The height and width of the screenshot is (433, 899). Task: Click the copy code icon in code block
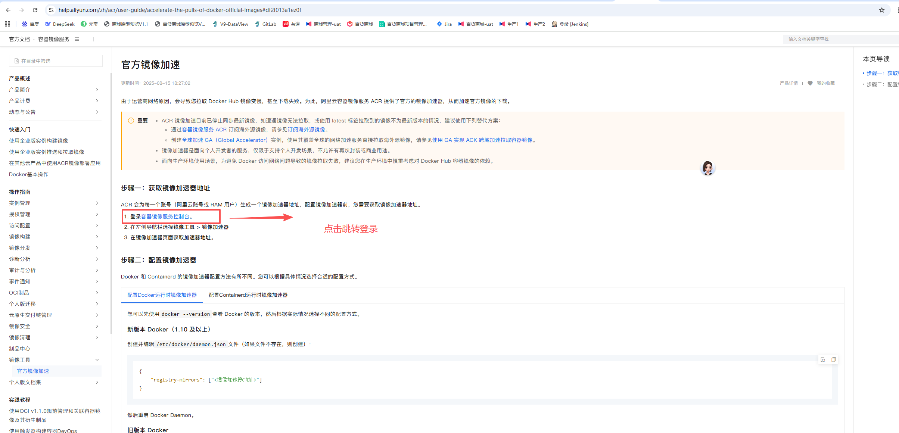pyautogui.click(x=833, y=360)
